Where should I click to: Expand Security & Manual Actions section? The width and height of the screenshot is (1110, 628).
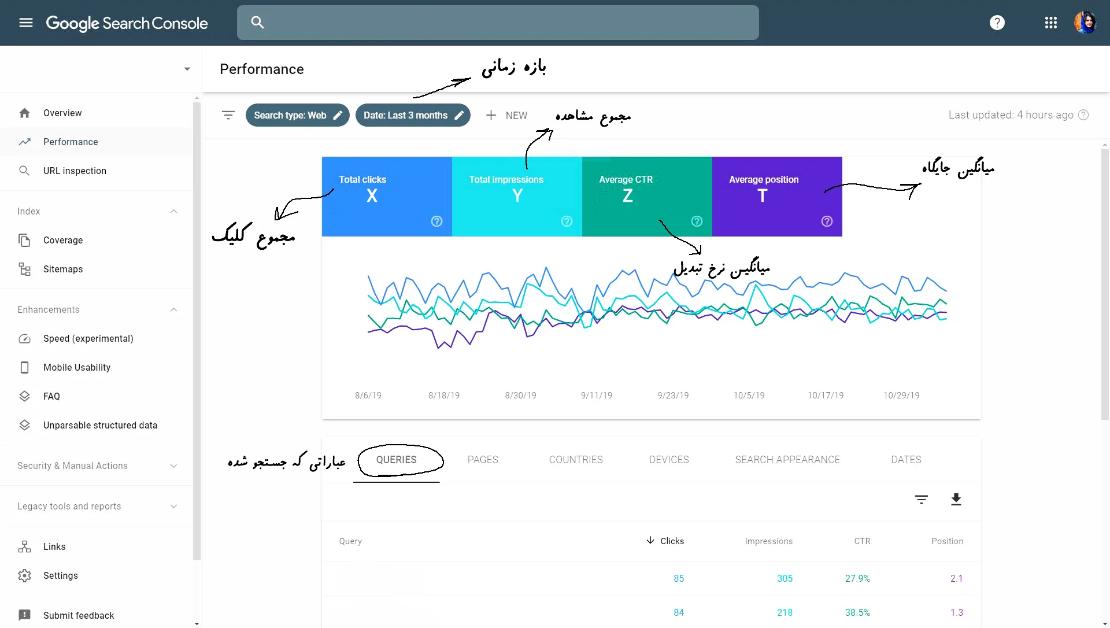point(173,466)
